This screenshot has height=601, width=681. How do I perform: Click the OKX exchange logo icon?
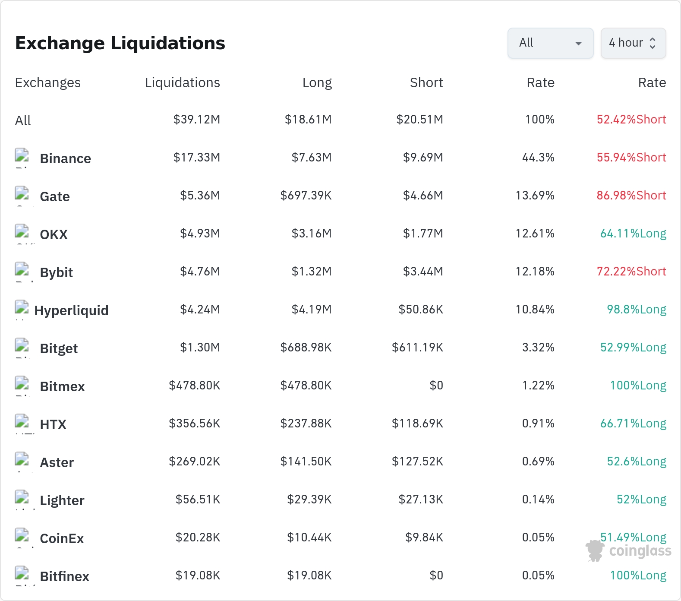(22, 234)
